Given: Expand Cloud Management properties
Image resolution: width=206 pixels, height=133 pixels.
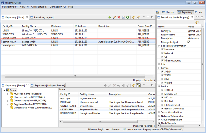Looking at the screenshot, I should click(159, 120).
